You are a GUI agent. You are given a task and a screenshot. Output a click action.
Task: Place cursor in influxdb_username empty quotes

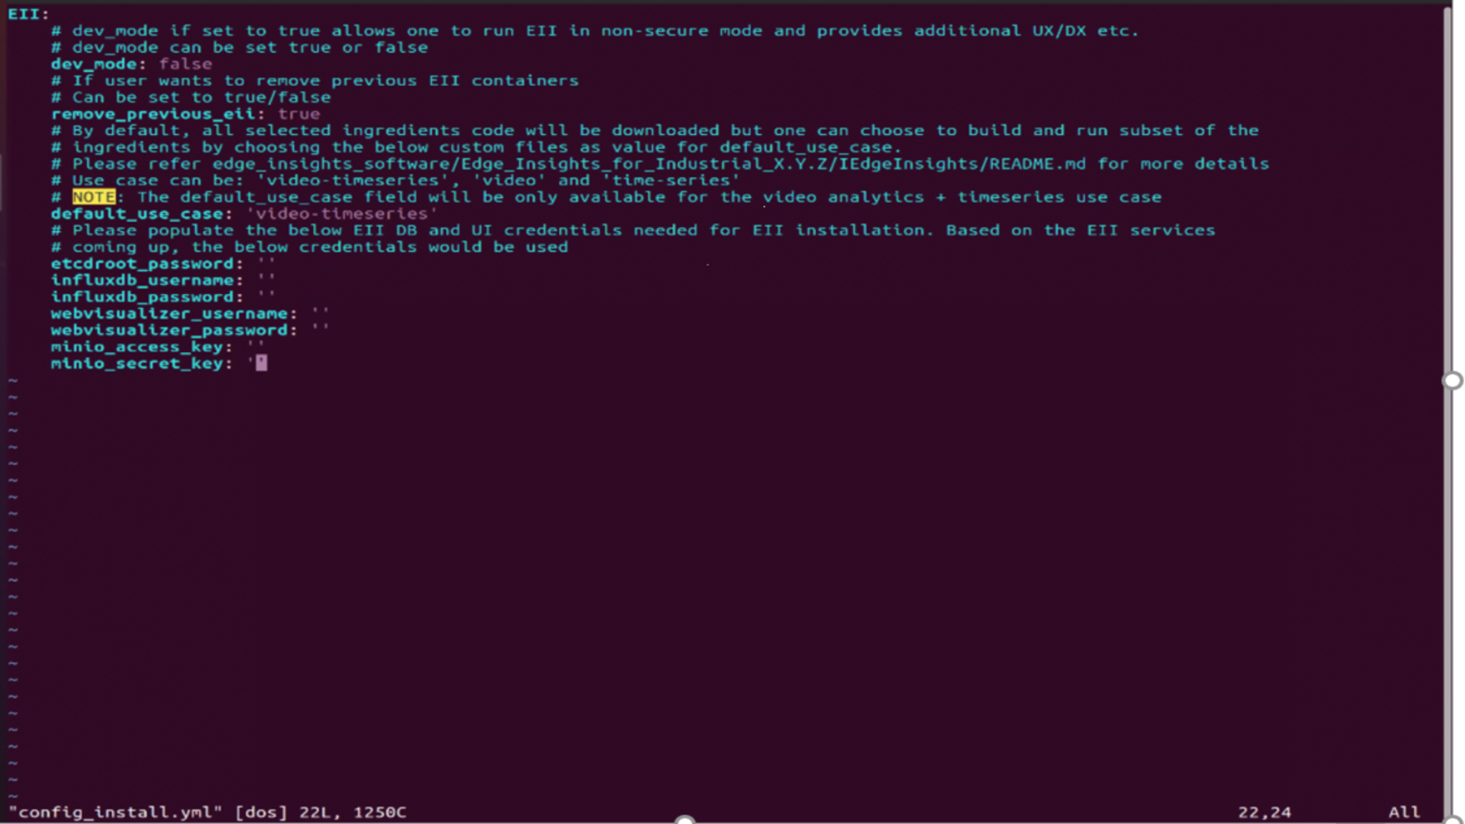[265, 280]
